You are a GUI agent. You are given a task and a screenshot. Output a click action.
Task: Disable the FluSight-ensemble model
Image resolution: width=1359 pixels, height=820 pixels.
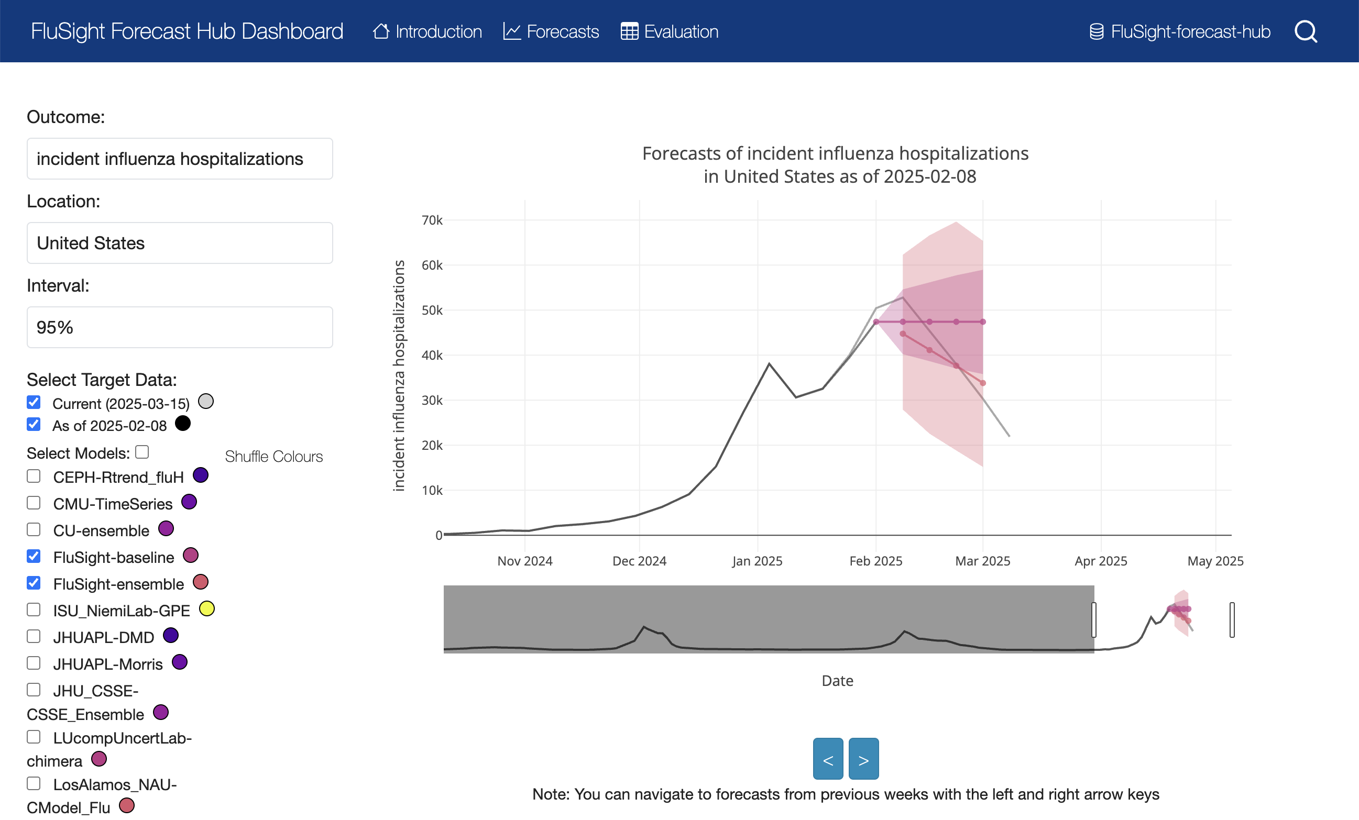coord(34,583)
